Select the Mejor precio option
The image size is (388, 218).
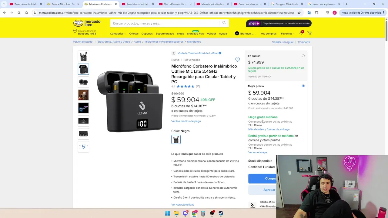click(303, 86)
